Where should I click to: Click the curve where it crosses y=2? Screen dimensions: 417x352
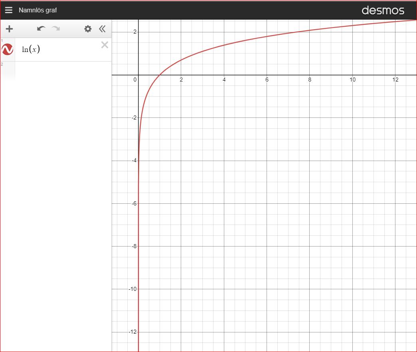[296, 32]
